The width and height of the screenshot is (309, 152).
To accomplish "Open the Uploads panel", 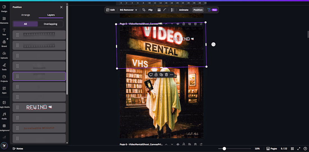I will coord(4,55).
